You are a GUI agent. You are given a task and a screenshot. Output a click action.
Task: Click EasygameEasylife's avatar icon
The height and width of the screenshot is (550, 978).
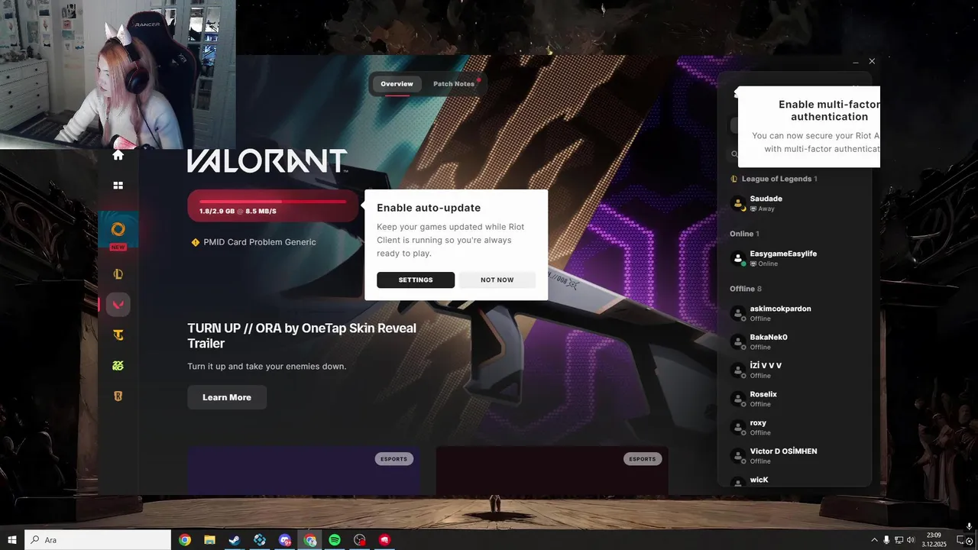(738, 258)
